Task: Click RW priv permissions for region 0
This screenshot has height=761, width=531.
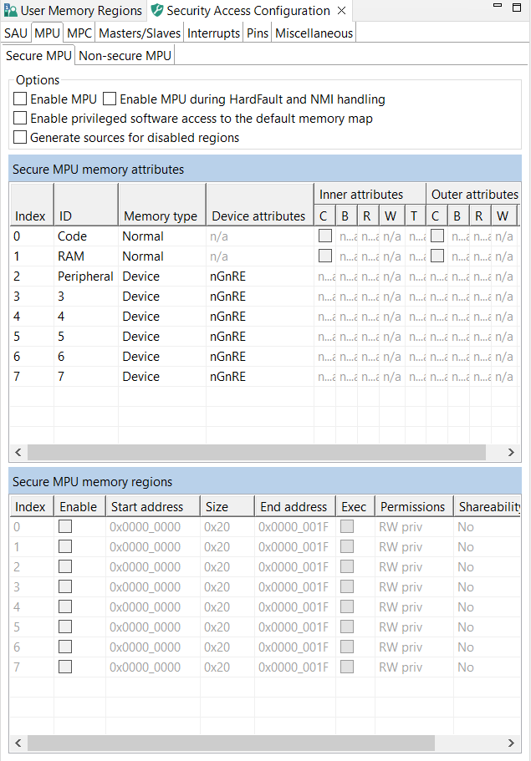Action: point(414,526)
